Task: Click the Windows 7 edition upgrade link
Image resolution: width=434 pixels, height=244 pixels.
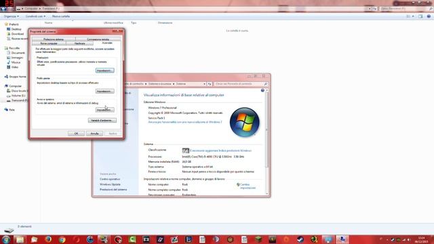Action: [x=185, y=122]
